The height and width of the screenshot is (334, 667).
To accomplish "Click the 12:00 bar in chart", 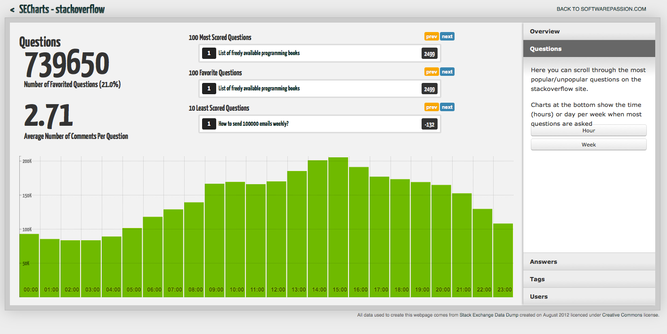I will [277, 239].
